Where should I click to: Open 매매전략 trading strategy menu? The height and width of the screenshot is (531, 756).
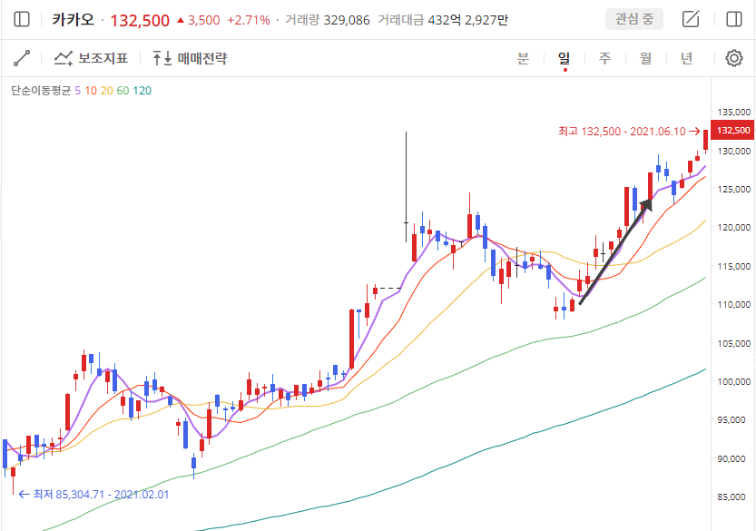point(190,58)
